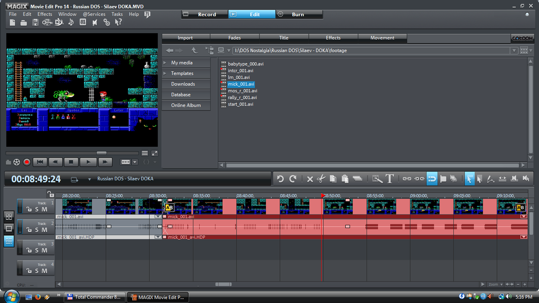Switch to the Record screen
Image resolution: width=539 pixels, height=303 pixels.
coord(204,14)
